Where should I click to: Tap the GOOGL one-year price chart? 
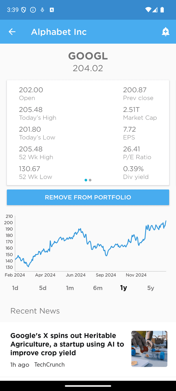(88, 242)
